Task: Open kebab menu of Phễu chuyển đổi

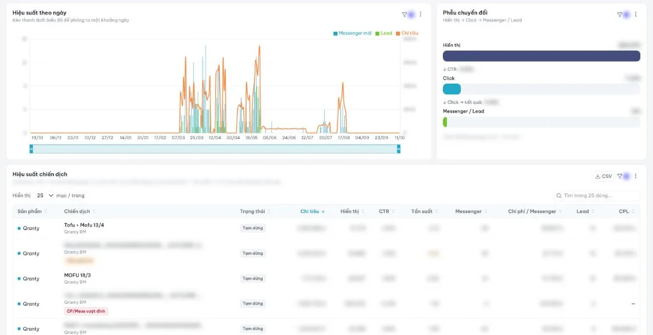Action: [x=636, y=14]
